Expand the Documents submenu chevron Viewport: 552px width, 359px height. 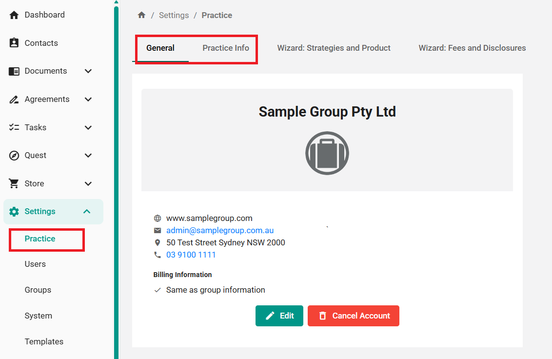[88, 71]
